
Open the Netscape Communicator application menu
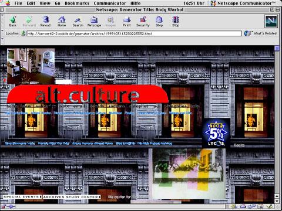[243, 4]
